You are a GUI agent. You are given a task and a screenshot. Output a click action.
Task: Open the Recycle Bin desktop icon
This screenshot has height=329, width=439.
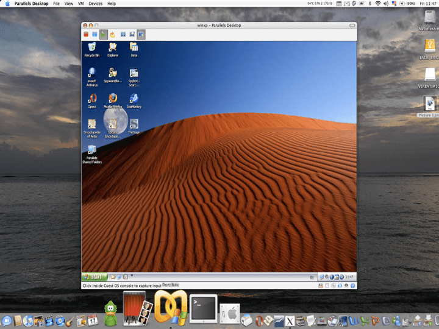click(x=92, y=48)
